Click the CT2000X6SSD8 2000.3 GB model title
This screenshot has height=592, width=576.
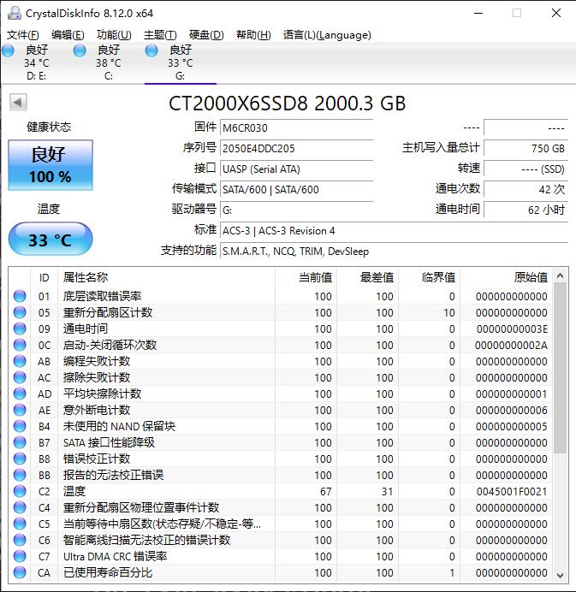287,103
